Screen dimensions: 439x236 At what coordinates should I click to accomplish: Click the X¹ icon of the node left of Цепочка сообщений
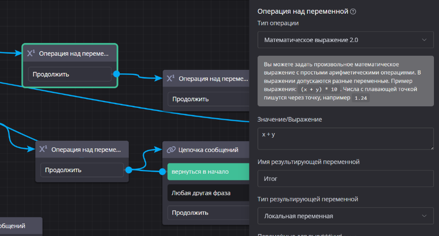click(x=44, y=149)
